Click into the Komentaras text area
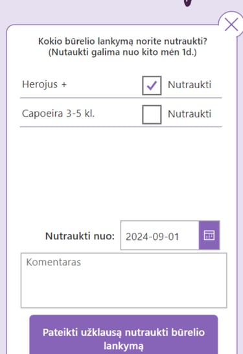This screenshot has height=354, width=243. [124, 280]
